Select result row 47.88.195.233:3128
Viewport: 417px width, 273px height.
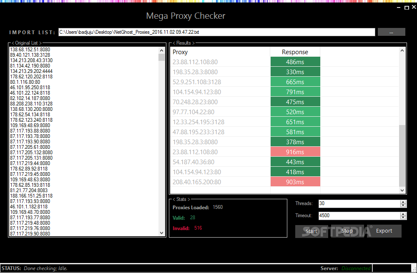click(284, 132)
